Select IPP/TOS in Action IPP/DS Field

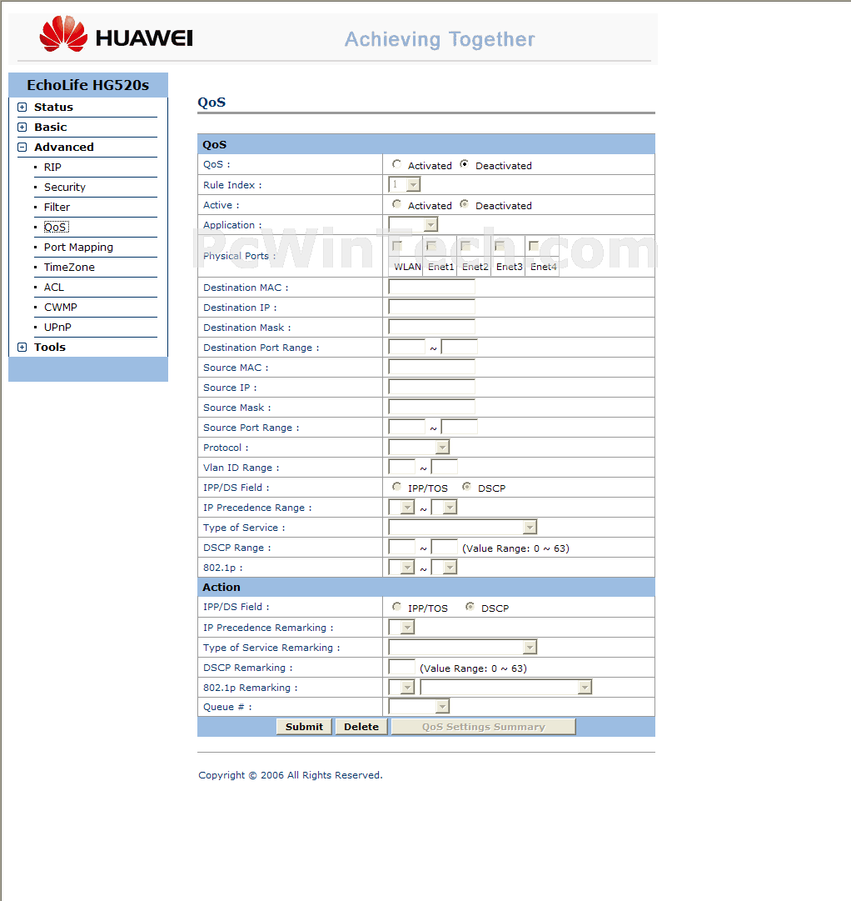click(x=397, y=607)
